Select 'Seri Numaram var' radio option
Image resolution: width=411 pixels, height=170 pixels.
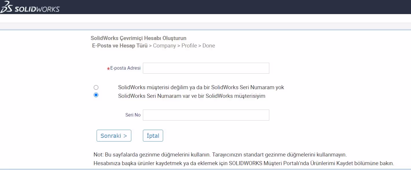click(96, 95)
